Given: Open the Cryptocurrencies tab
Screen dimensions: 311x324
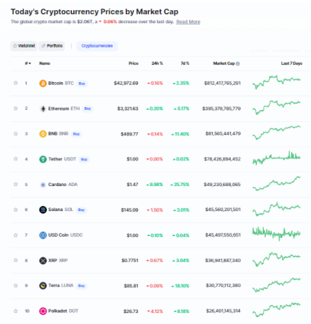Looking at the screenshot, I should [97, 46].
